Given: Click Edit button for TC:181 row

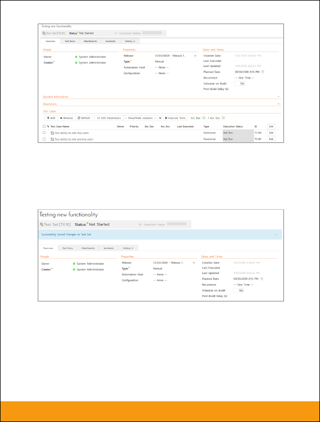Looking at the screenshot, I should 271,139.
